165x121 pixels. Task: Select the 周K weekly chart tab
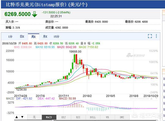pyautogui.click(x=34, y=36)
